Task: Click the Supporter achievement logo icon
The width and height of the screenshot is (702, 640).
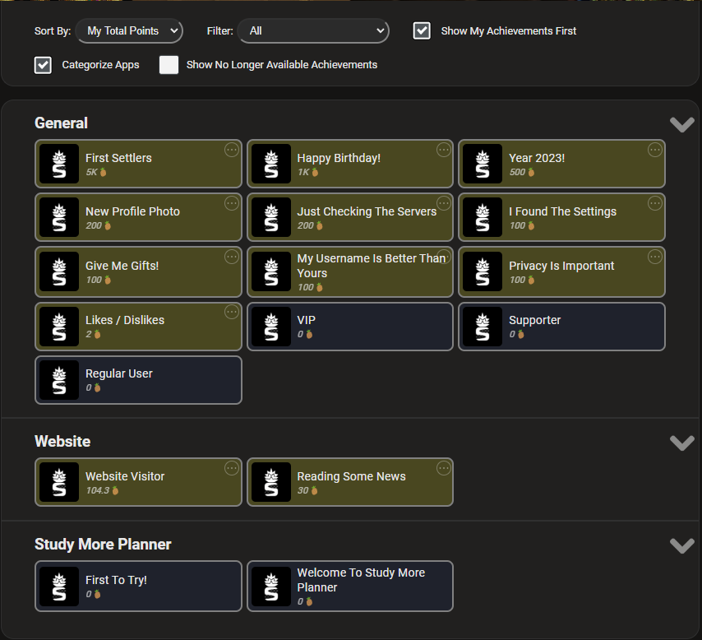Action: [483, 327]
